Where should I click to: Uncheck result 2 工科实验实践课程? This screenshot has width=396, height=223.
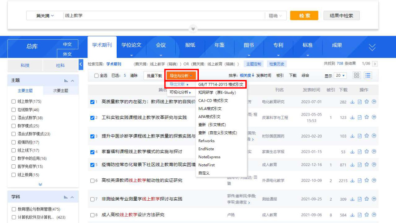click(x=92, y=118)
